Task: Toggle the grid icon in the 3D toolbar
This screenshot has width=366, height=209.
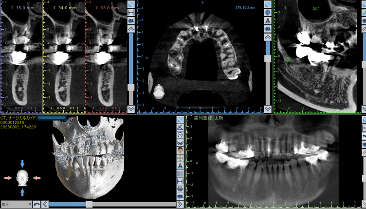Action: coord(180,174)
